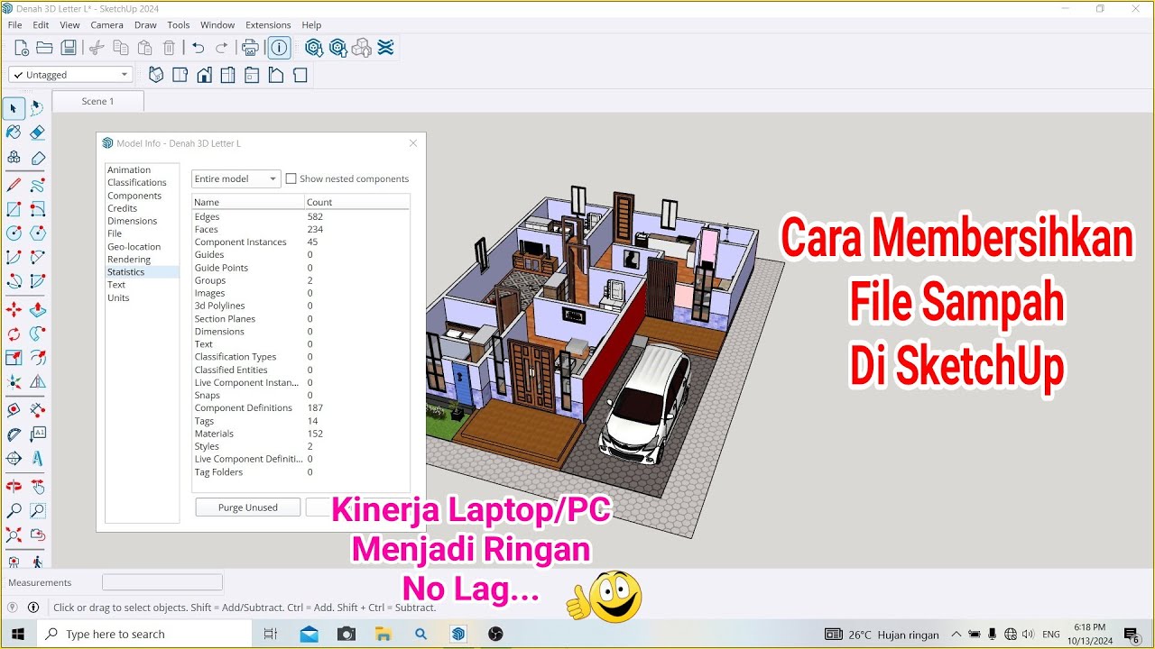
Task: Open the Mail app from taskbar
Action: (310, 634)
